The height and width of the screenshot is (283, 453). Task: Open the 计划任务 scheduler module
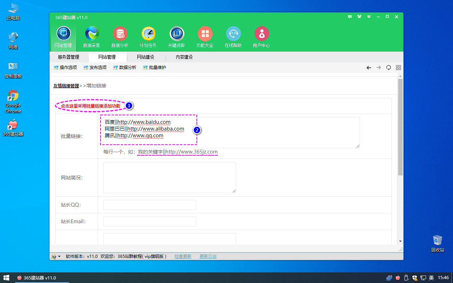coord(148,37)
